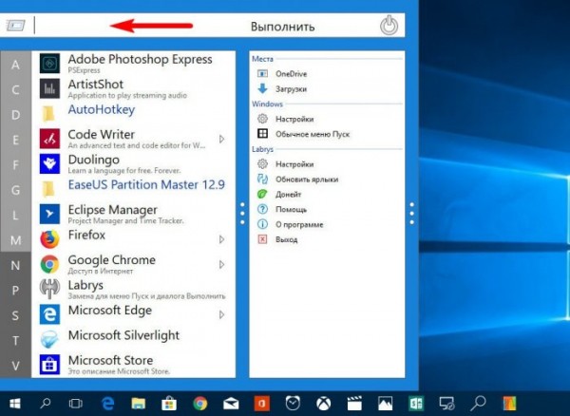Jump to letter L in index

pos(15,215)
